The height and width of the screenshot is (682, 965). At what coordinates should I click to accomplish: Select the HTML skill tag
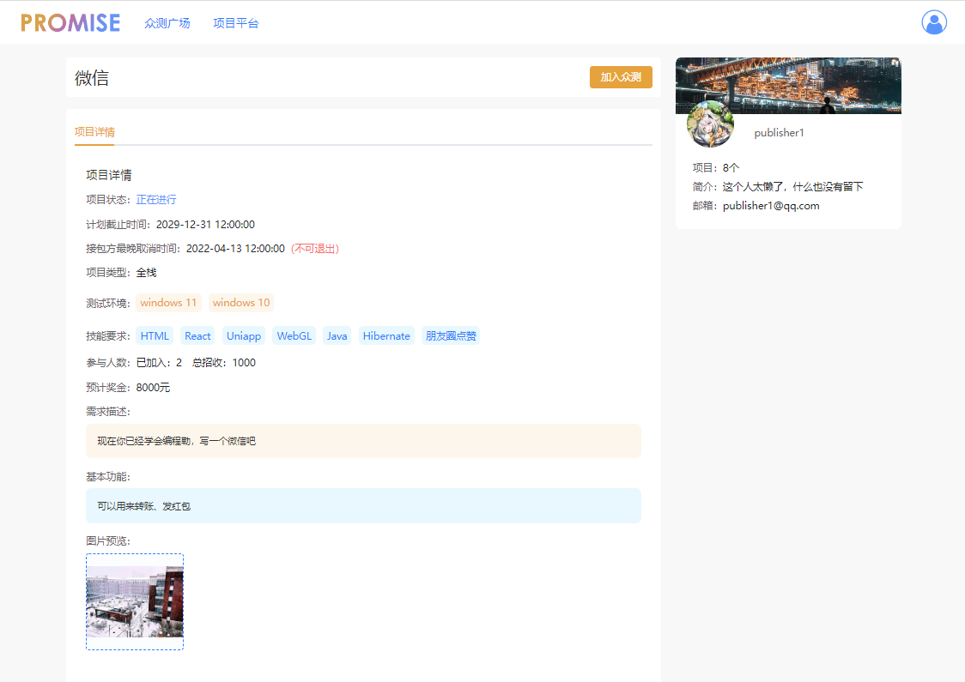click(154, 335)
